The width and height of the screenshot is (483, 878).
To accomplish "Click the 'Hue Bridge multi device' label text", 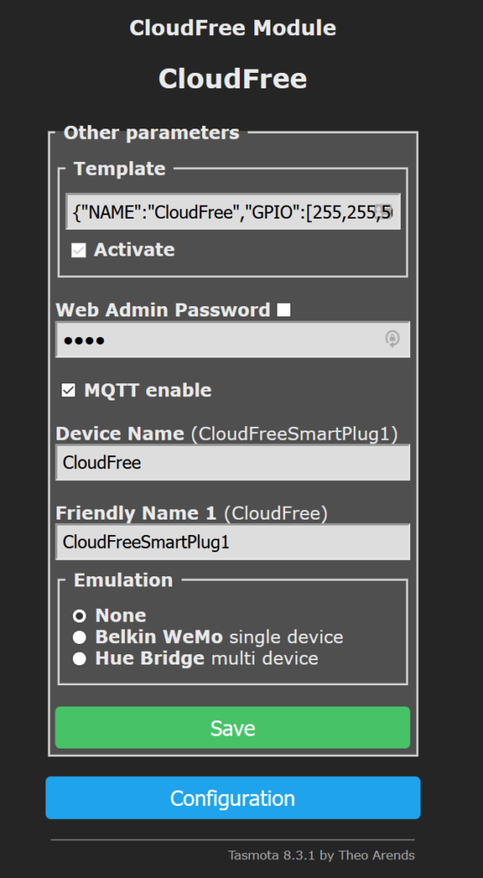I will [x=207, y=658].
